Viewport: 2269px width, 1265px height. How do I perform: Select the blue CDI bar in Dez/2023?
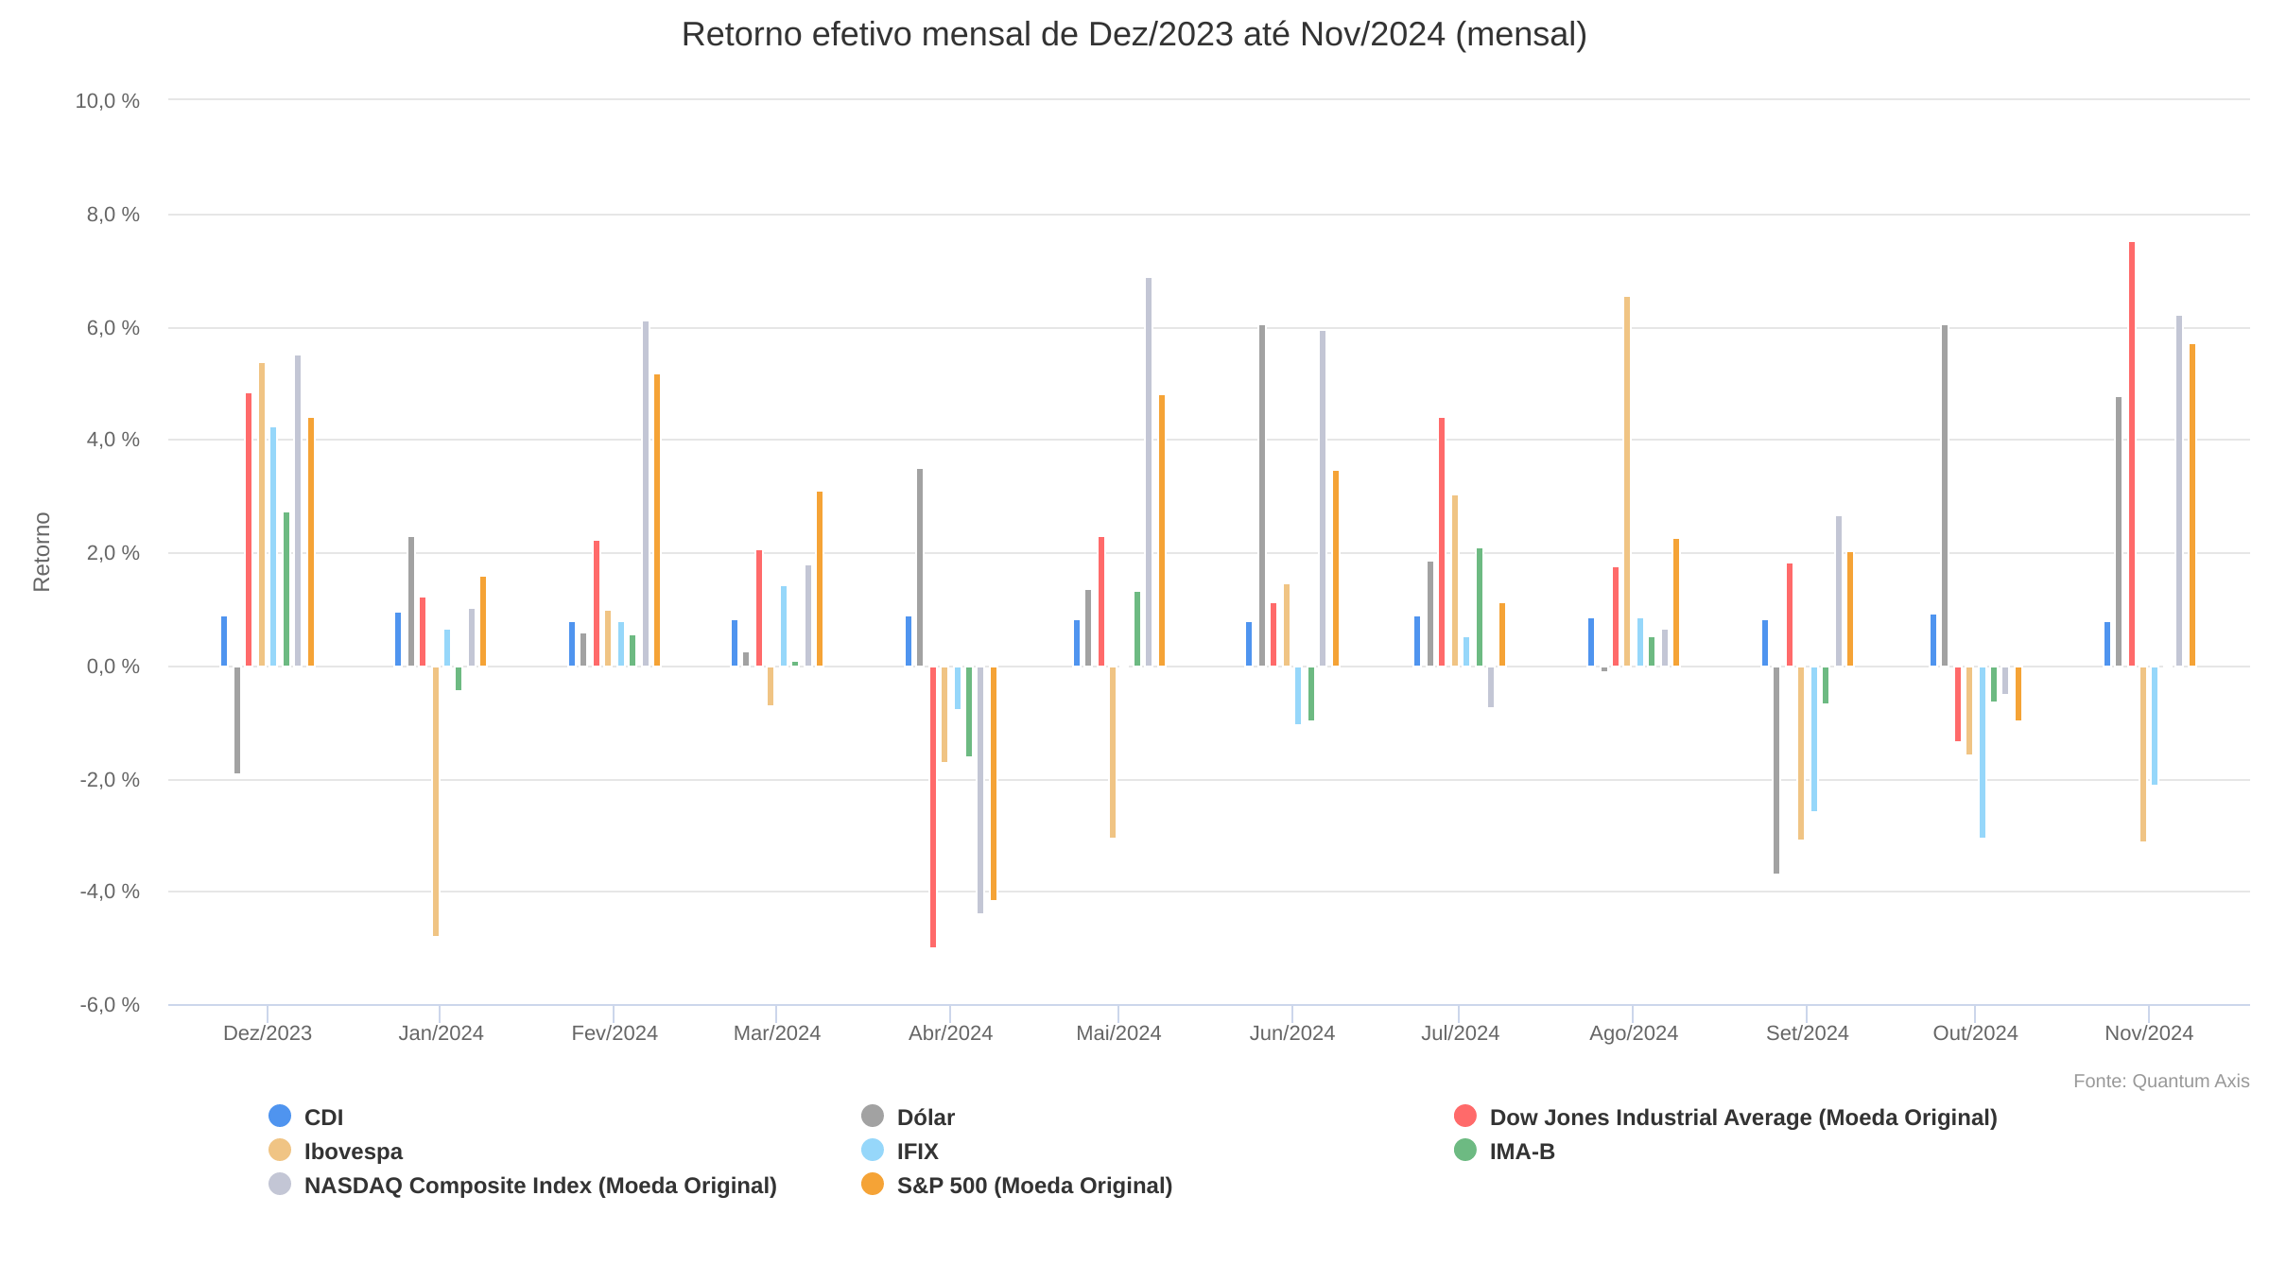point(224,641)
